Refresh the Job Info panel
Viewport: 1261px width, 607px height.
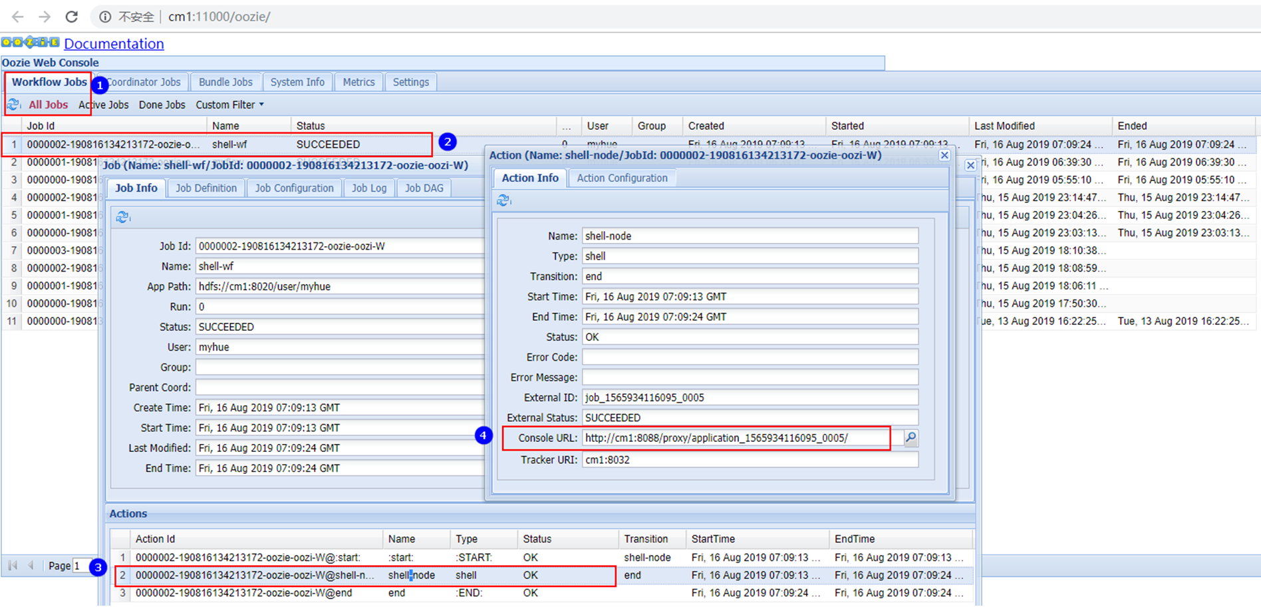[x=122, y=217]
